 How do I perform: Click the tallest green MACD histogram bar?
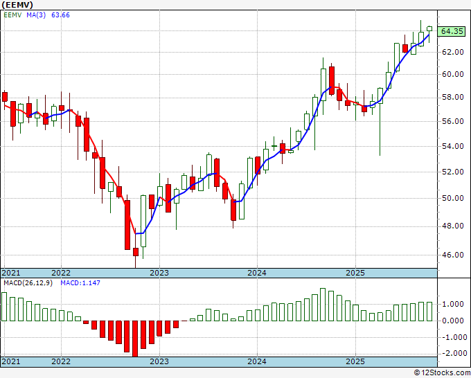[323, 305]
